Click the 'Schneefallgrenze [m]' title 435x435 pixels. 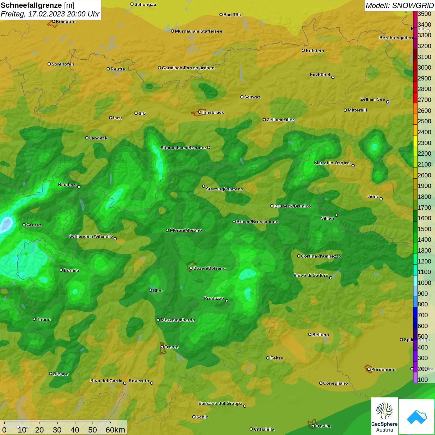tap(38, 5)
